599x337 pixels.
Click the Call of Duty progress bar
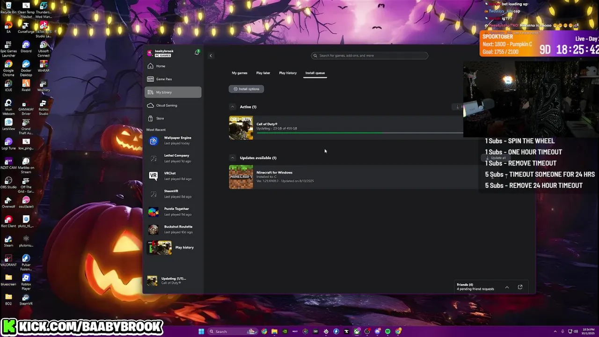[359, 133]
